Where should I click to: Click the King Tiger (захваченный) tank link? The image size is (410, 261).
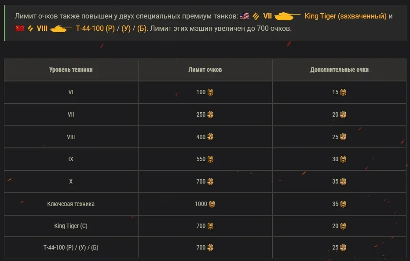pyautogui.click(x=345, y=16)
